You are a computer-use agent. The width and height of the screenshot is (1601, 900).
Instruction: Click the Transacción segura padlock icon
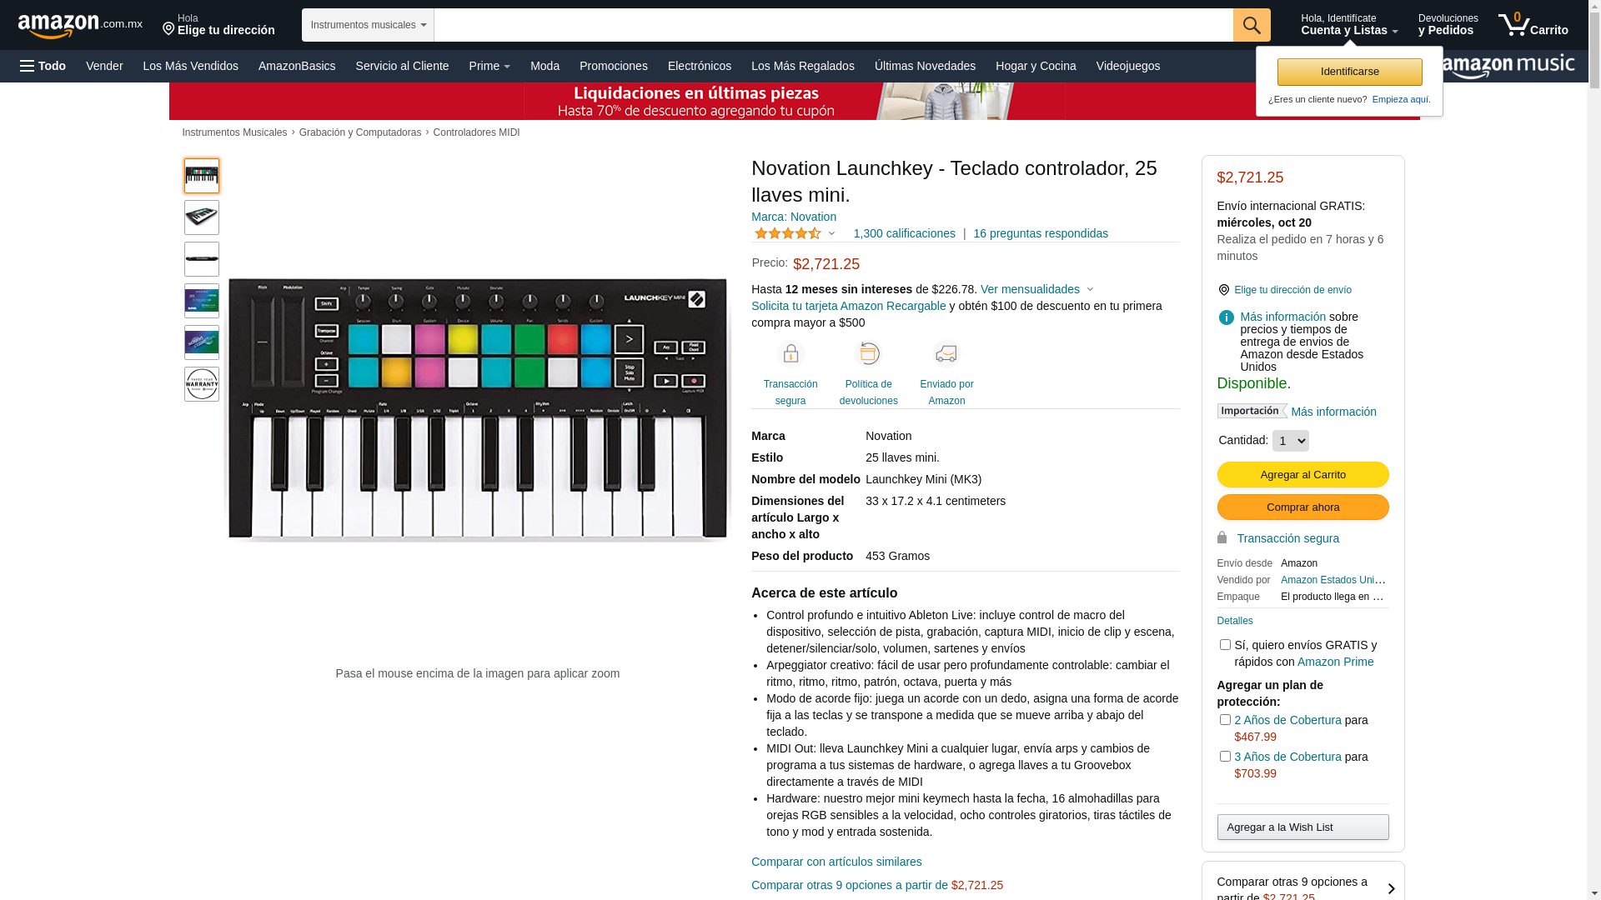(x=790, y=353)
